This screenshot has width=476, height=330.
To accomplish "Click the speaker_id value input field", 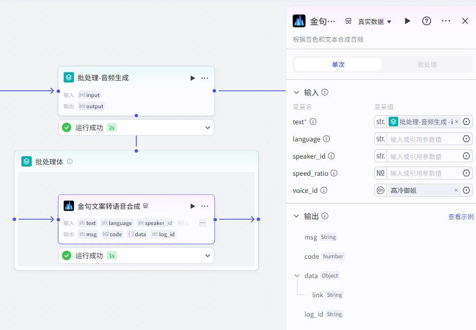I will coord(423,156).
